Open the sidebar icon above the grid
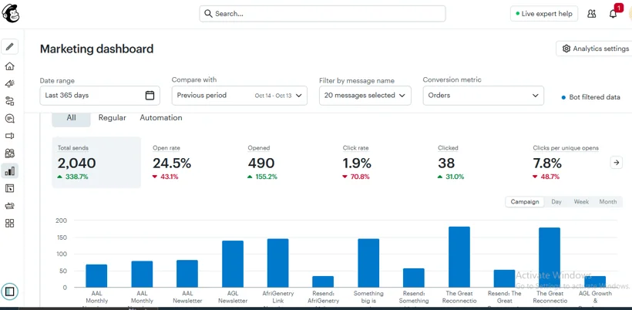 click(10, 206)
